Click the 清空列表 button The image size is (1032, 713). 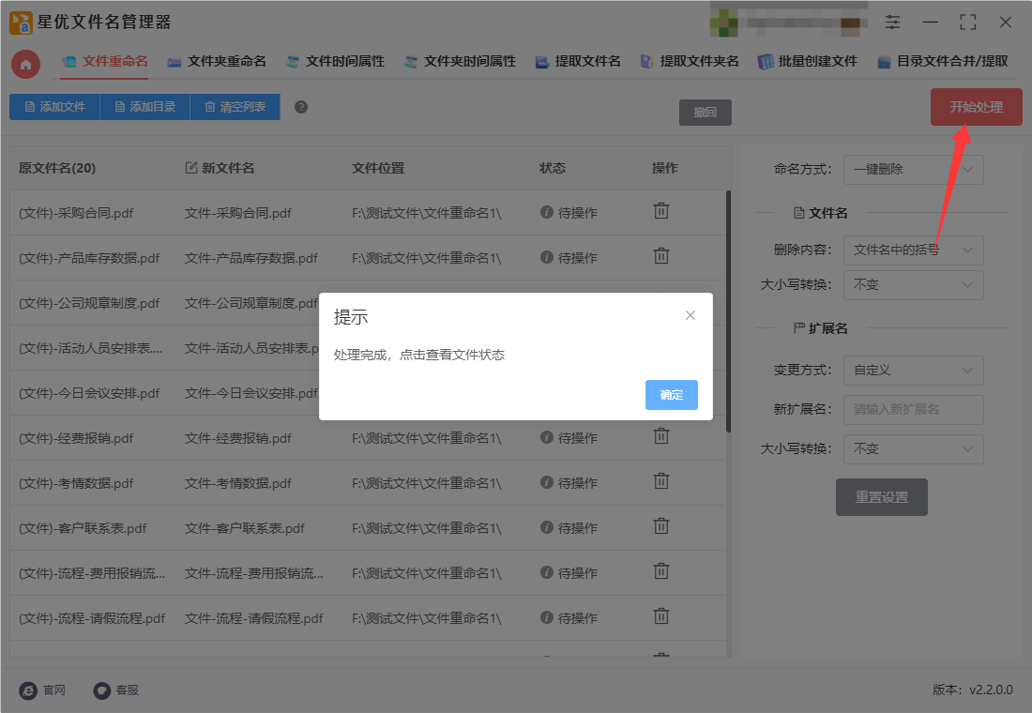[x=235, y=107]
